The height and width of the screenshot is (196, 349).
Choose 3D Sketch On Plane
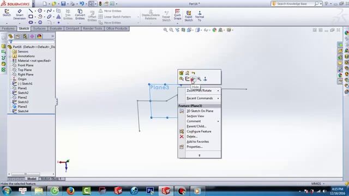200,111
